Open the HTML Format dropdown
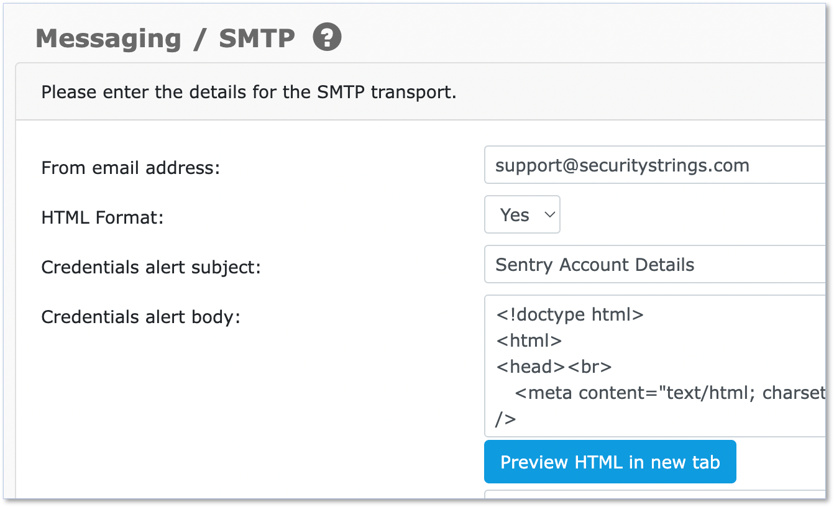This screenshot has height=507, width=834. tap(522, 215)
